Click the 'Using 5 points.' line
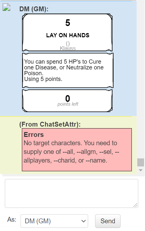The height and width of the screenshot is (231, 145). (43, 79)
